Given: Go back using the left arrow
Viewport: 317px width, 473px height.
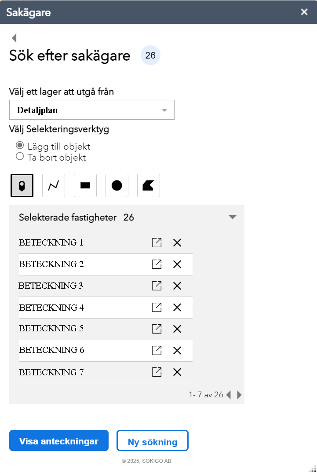Looking at the screenshot, I should point(14,38).
